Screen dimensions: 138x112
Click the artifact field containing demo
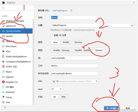click(74, 66)
